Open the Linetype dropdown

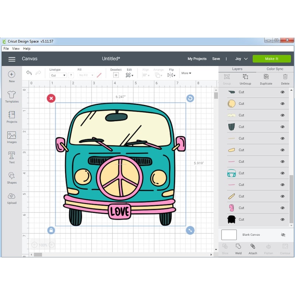pyautogui.click(x=58, y=75)
